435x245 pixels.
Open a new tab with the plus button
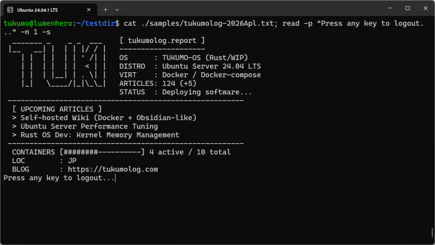pyautogui.click(x=105, y=9)
